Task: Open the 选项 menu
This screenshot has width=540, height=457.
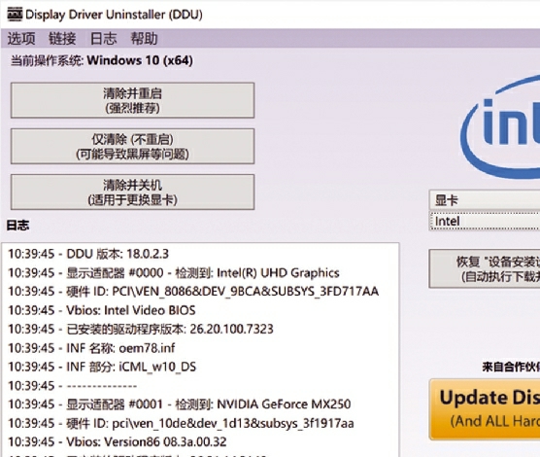Action: tap(21, 38)
